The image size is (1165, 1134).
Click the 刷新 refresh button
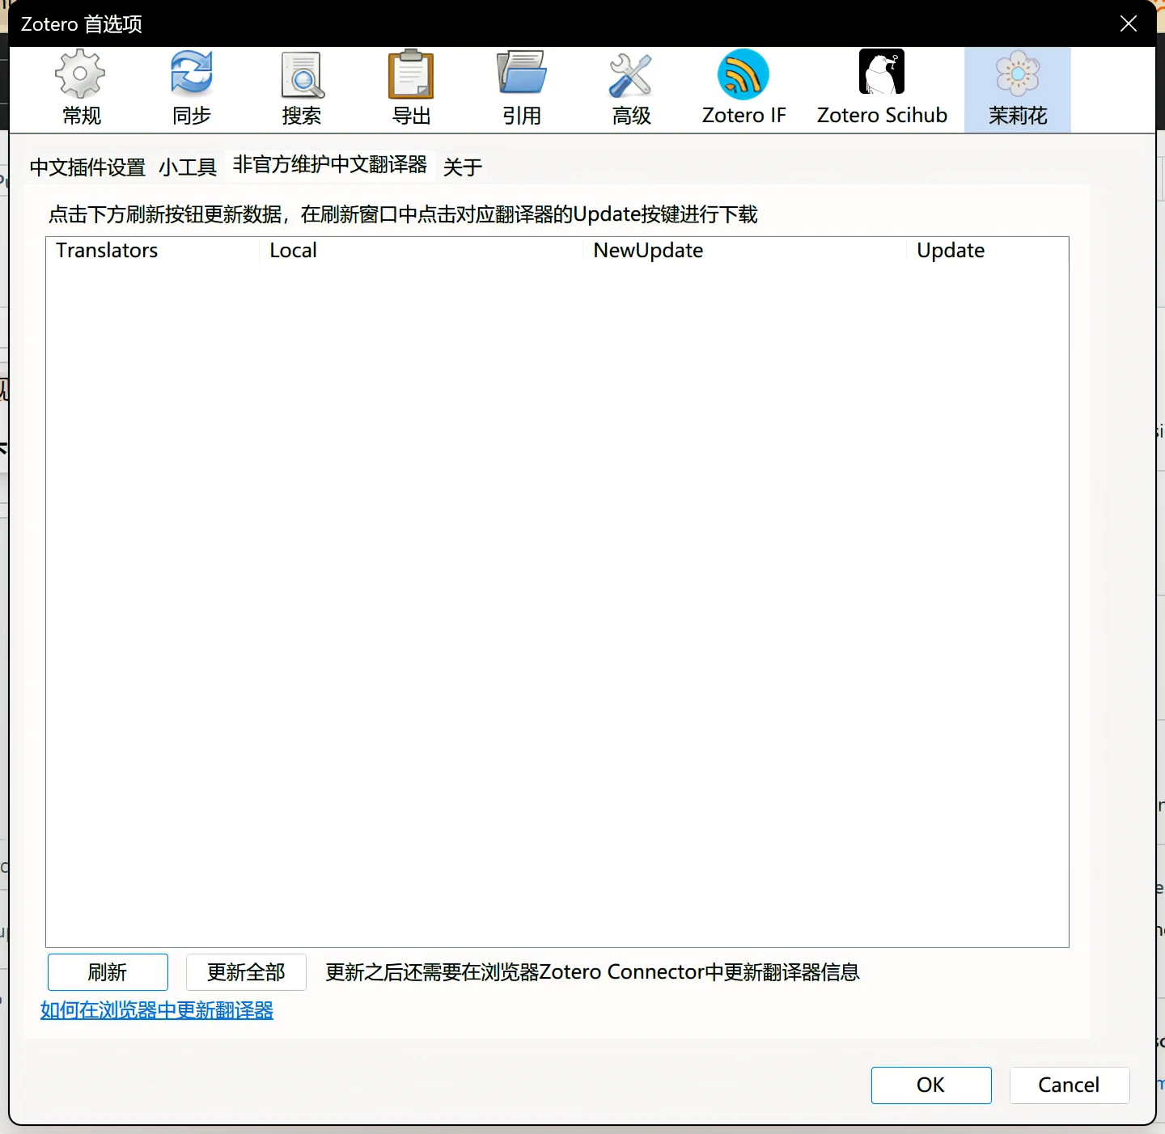(108, 972)
